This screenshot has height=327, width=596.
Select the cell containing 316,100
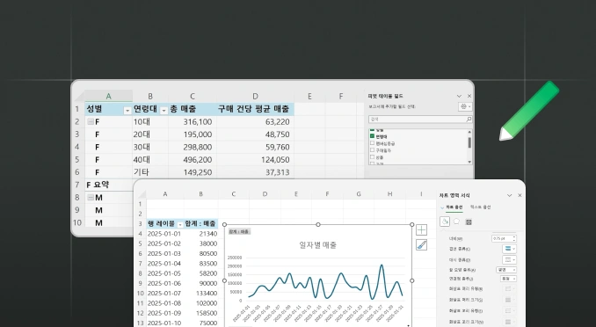point(193,121)
